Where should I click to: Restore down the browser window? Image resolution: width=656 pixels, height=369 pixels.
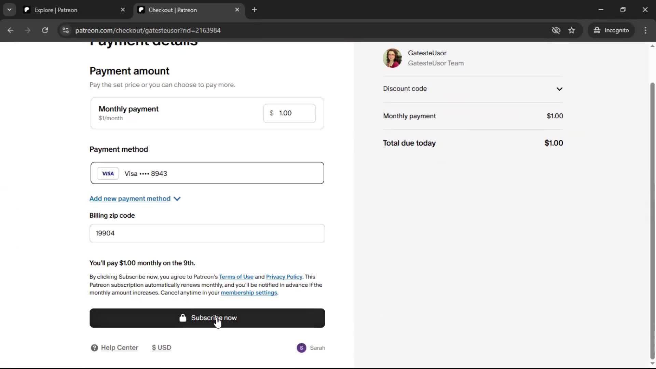coord(623,10)
